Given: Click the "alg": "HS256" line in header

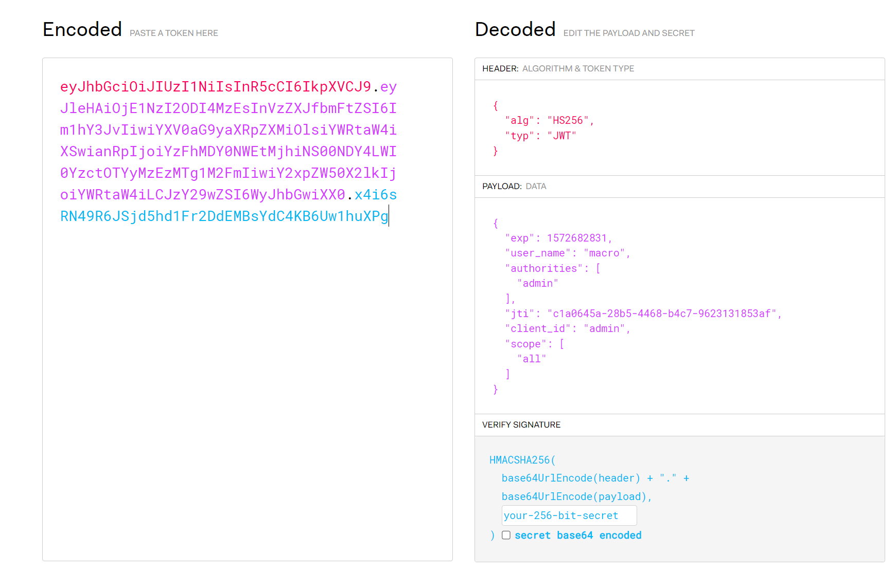Looking at the screenshot, I should click(549, 120).
